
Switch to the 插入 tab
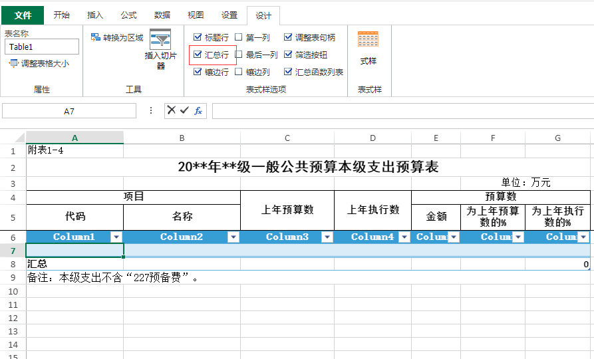coord(95,15)
